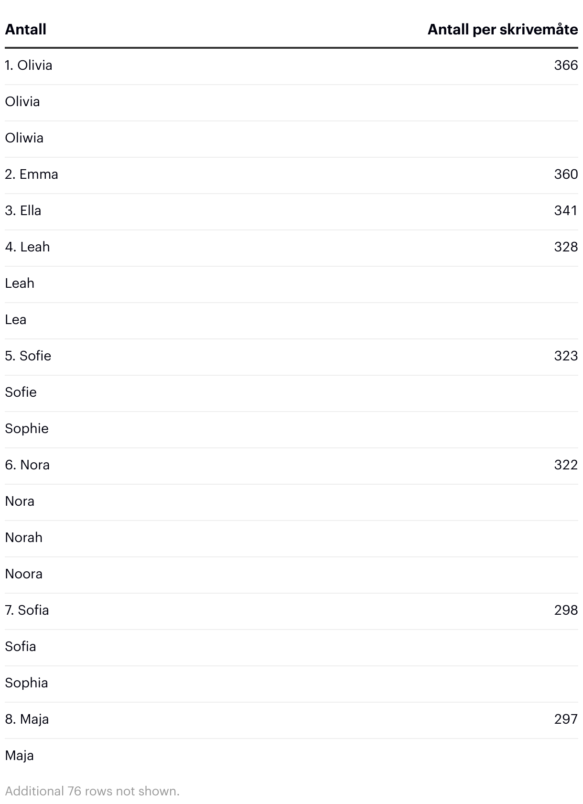583x804 pixels.
Task: Click the count 360 next to Emma
Action: (x=566, y=174)
